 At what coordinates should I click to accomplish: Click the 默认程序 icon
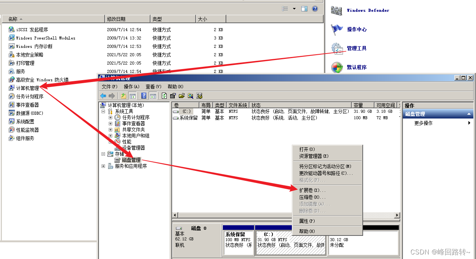(337, 68)
